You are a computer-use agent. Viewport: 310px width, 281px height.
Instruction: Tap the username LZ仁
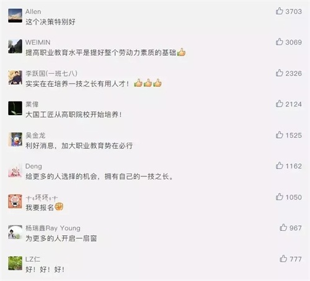33,259
